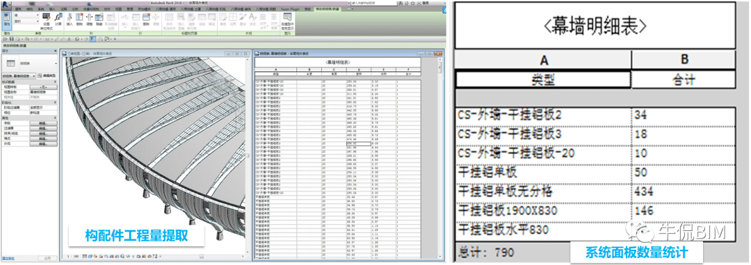751x265 pixels.
Task: Click the 边界 Borders icon
Action: pos(233,19)
